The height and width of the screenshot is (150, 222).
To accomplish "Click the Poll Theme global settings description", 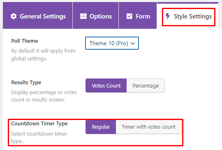I will 43,55.
